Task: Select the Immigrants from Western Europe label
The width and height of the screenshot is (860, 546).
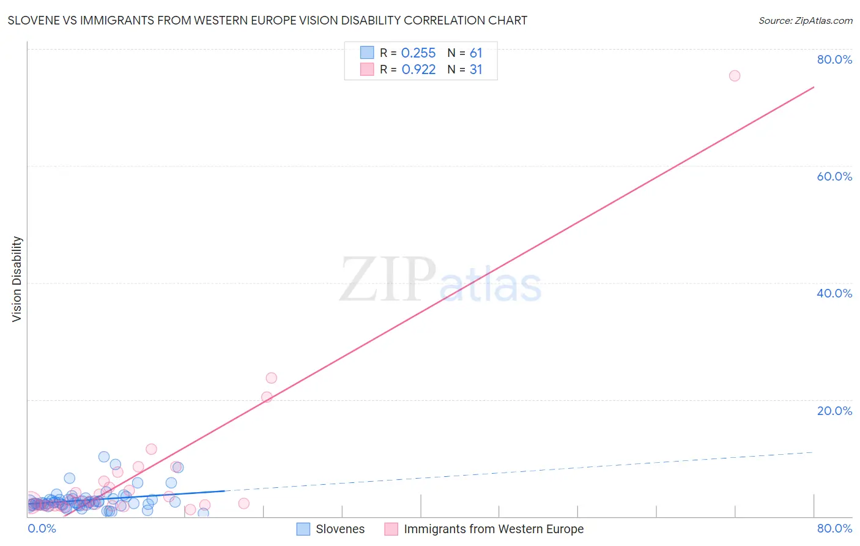Action: click(x=494, y=529)
